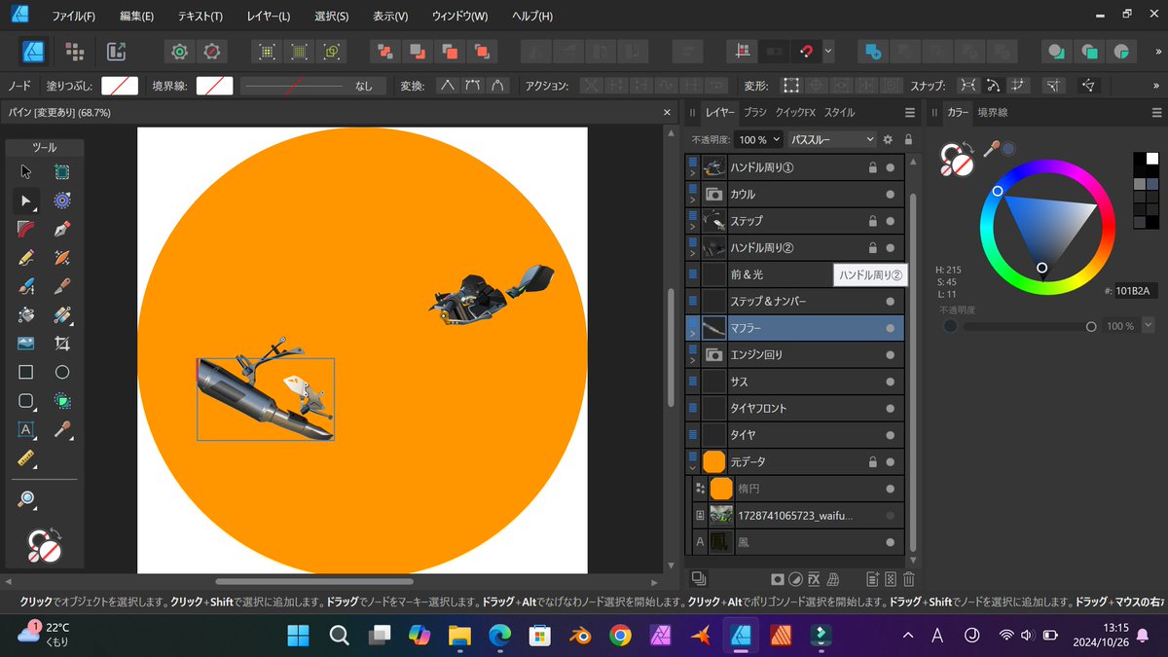Select the Node tool

tap(26, 201)
